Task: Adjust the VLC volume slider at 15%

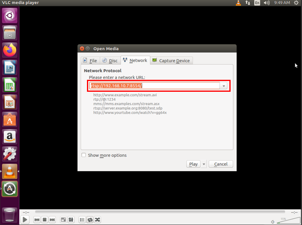Action: [x=288, y=221]
